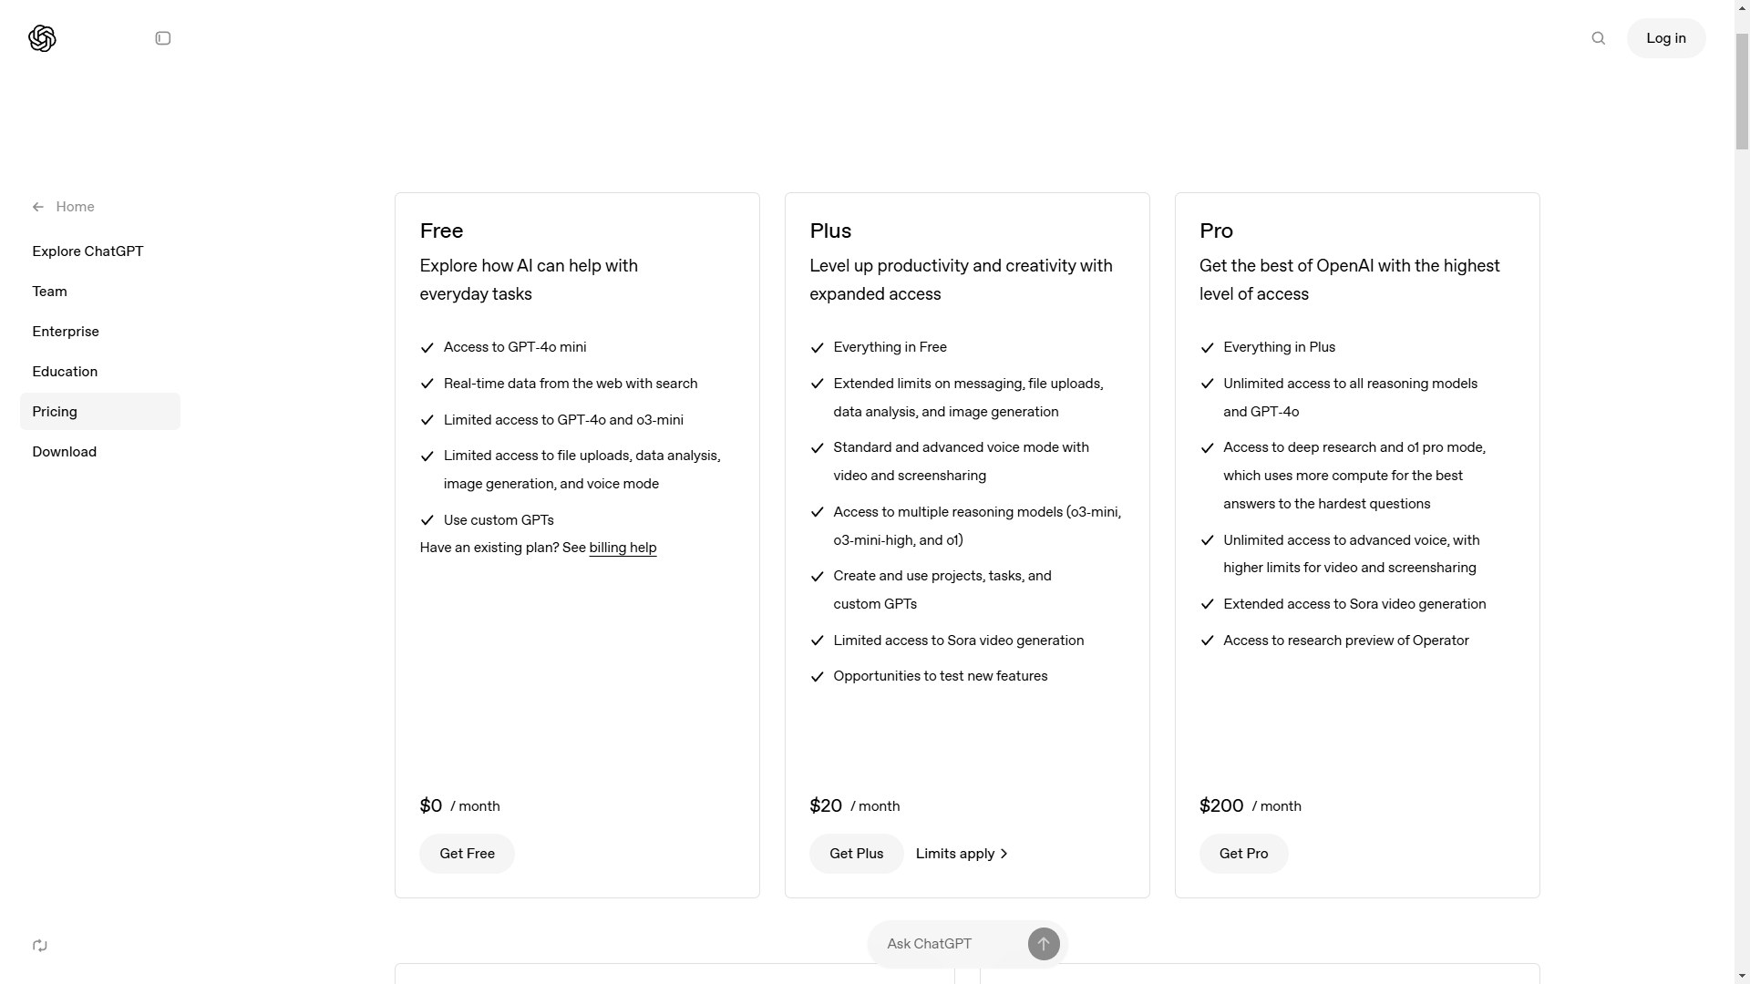1750x984 pixels.
Task: Click the page vertical scrollbar thumb
Action: (1742, 91)
